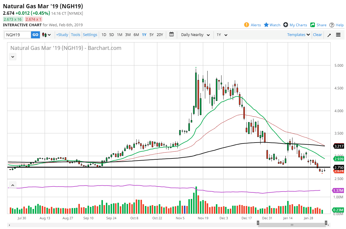Click the Clear link
346x229 pixels.
[317, 35]
